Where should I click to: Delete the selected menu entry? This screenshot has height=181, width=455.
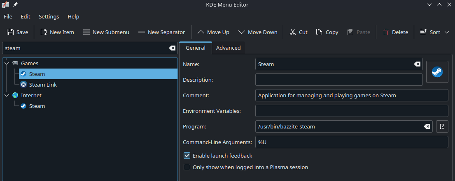pyautogui.click(x=395, y=32)
